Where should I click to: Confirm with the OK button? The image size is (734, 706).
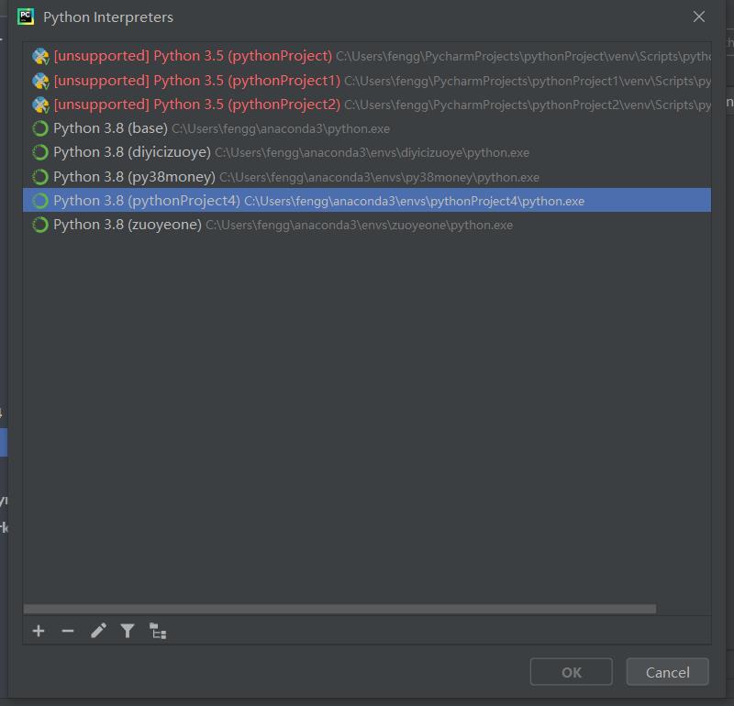click(x=571, y=672)
